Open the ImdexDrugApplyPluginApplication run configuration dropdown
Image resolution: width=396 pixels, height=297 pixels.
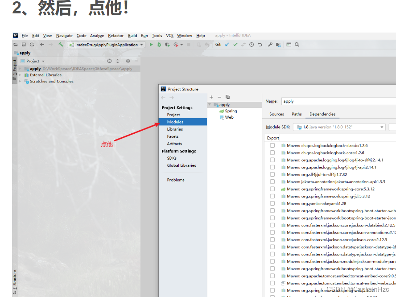point(106,45)
